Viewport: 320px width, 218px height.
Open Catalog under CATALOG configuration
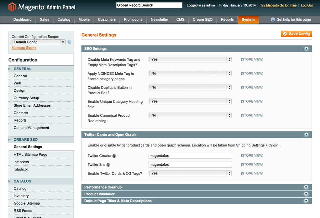[20, 189]
